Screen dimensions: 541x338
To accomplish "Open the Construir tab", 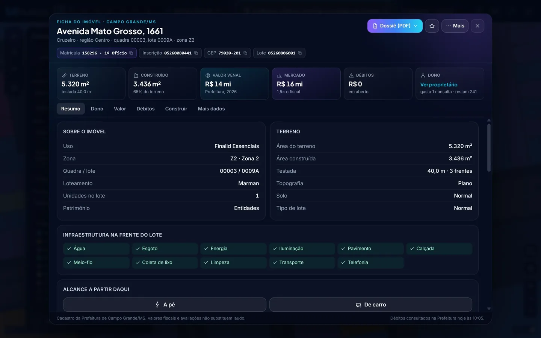I will tap(176, 109).
